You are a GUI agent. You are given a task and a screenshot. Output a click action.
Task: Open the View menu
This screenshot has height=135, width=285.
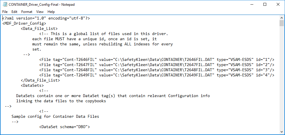click(40, 12)
